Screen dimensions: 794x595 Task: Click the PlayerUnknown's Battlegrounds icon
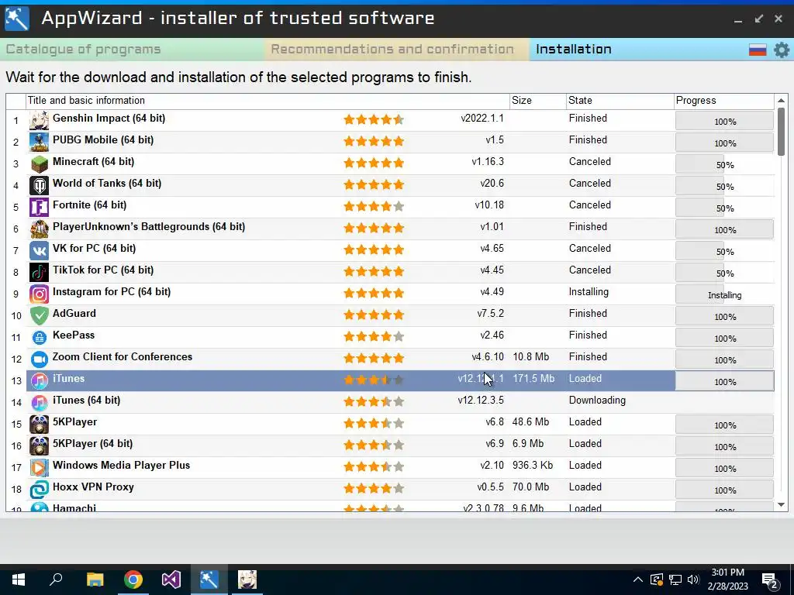(x=39, y=229)
